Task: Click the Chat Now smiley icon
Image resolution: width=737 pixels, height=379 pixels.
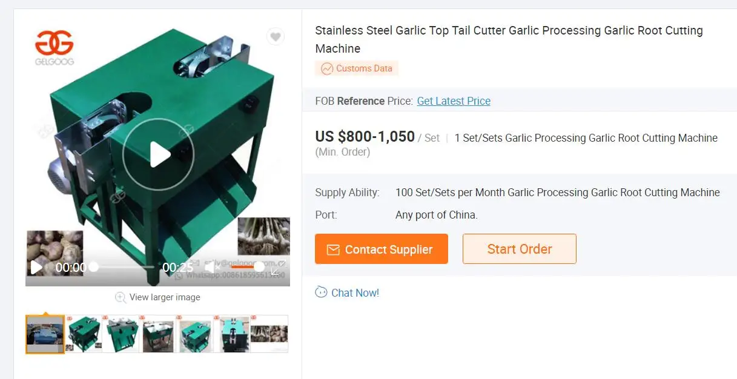Action: (x=320, y=292)
